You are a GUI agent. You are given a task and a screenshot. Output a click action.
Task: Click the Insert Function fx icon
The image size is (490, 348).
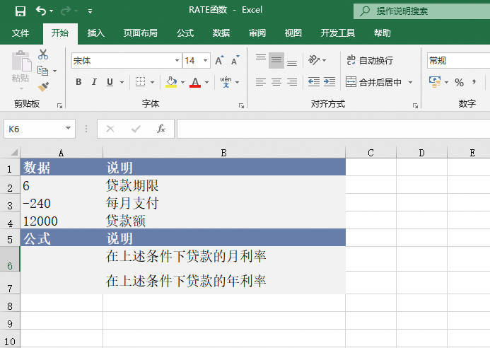coord(161,129)
